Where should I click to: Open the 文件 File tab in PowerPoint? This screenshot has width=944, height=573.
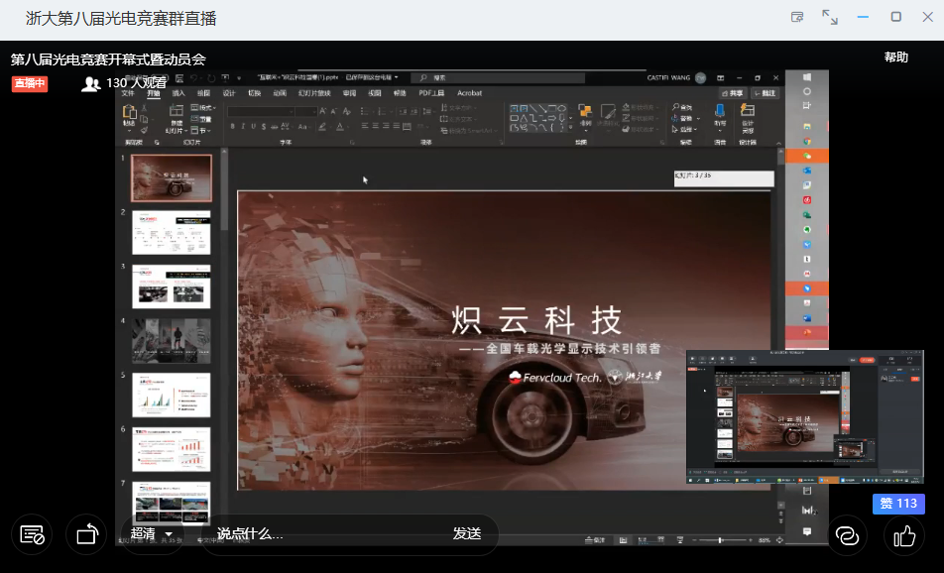[128, 93]
